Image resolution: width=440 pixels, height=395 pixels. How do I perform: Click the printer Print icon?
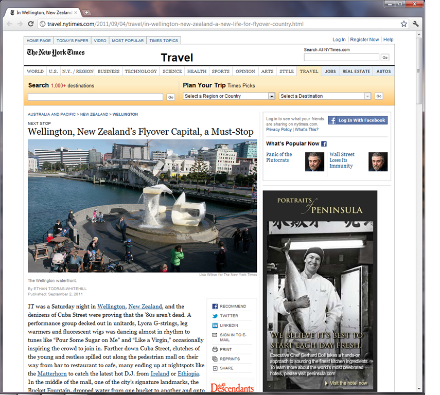coord(215,350)
